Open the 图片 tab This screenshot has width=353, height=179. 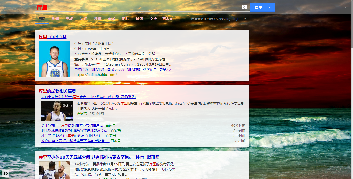tap(126, 19)
